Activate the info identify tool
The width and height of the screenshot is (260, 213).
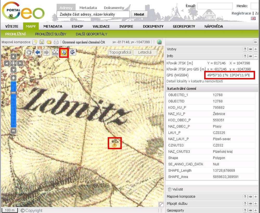pyautogui.click(x=64, y=53)
